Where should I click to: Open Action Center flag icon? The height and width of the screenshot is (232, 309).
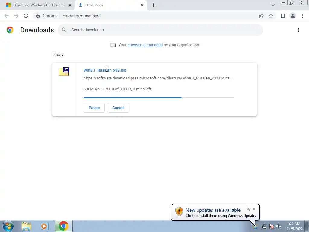coord(271,226)
